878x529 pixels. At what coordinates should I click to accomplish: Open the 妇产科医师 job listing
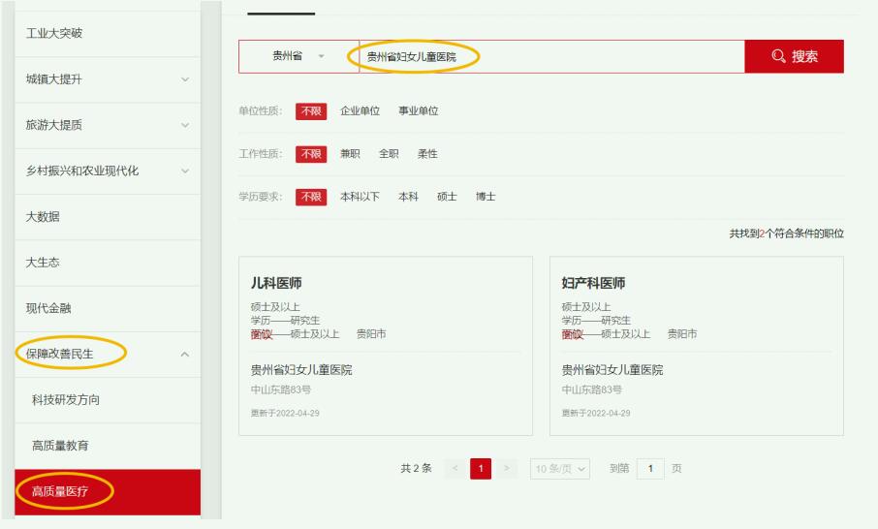[x=593, y=283]
